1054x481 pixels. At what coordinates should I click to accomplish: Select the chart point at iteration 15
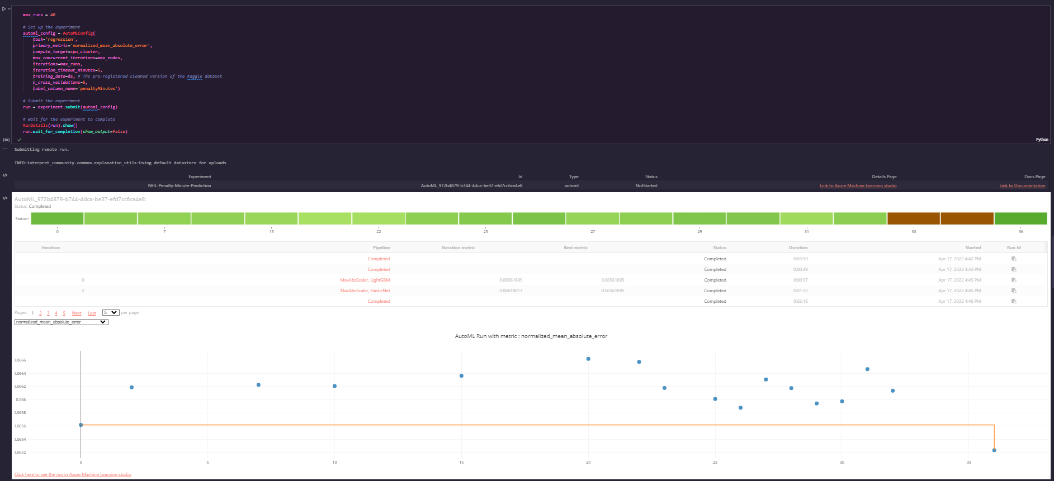(461, 376)
